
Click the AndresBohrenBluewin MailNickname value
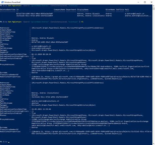click(41, 48)
